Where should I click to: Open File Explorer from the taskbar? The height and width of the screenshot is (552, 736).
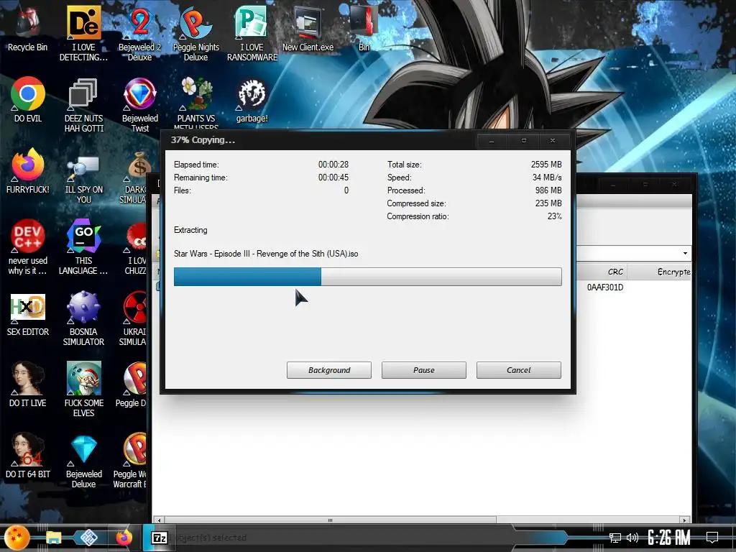(53, 538)
